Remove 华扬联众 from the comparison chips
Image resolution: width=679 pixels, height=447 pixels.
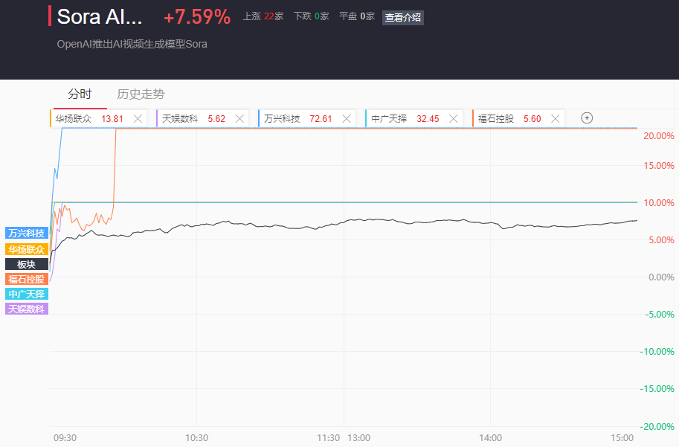click(x=138, y=119)
